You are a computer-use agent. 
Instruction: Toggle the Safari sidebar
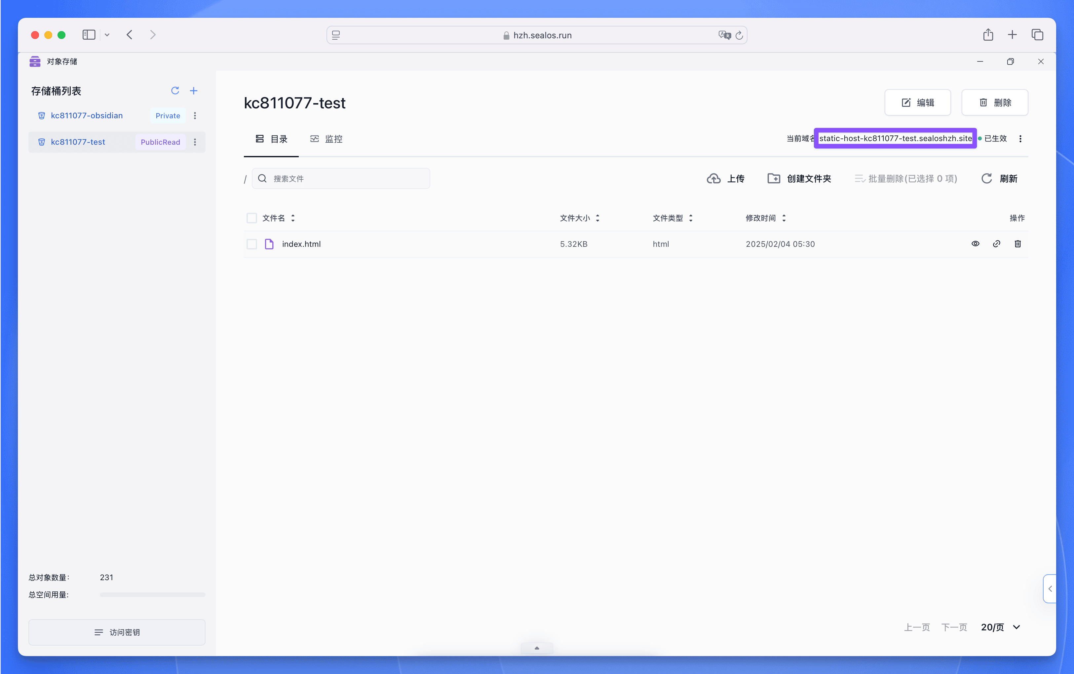(89, 35)
